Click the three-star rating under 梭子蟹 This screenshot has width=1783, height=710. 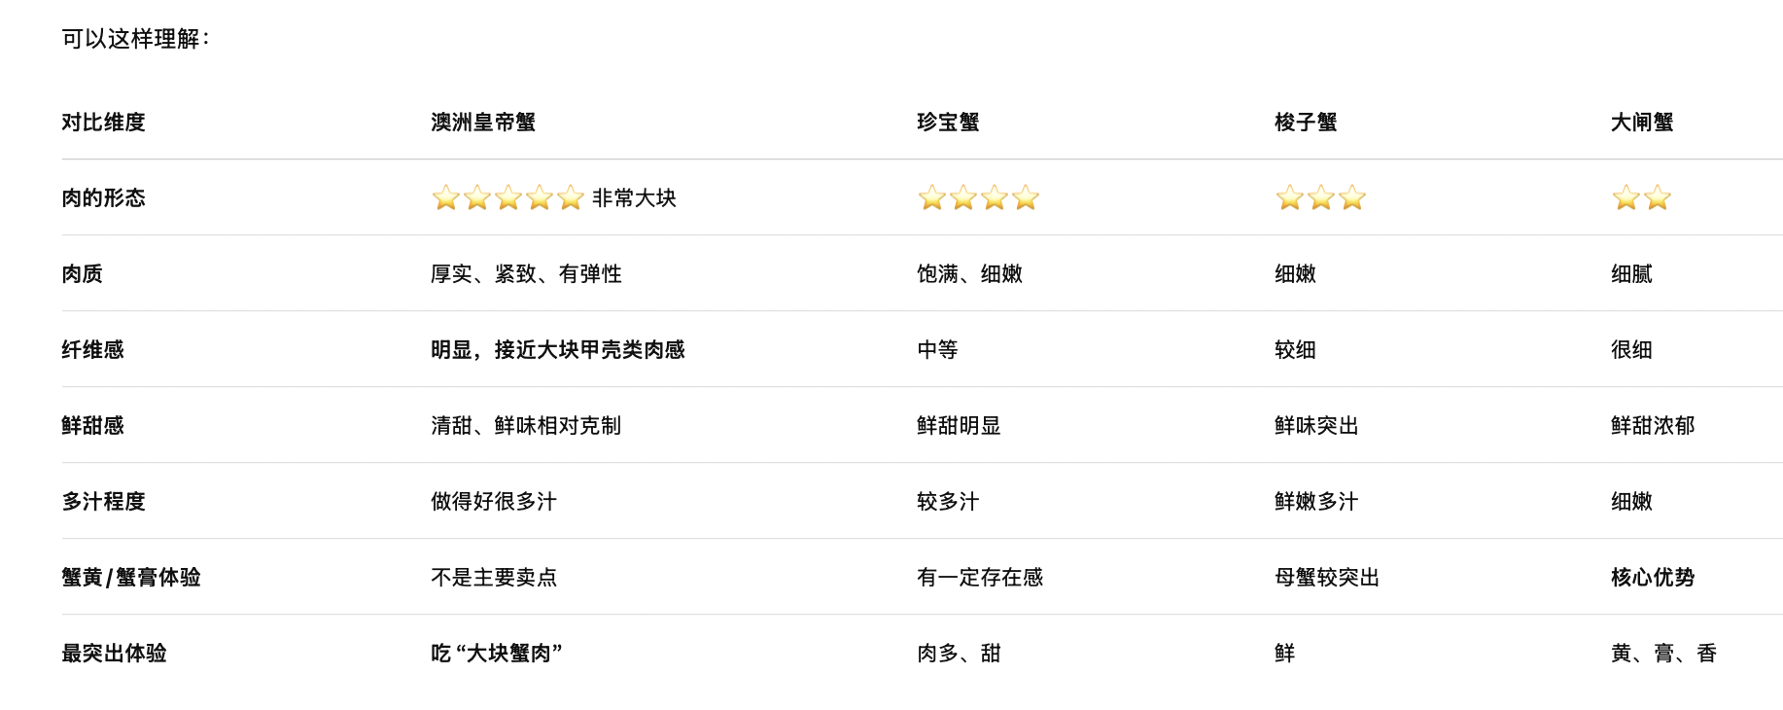click(x=1321, y=198)
